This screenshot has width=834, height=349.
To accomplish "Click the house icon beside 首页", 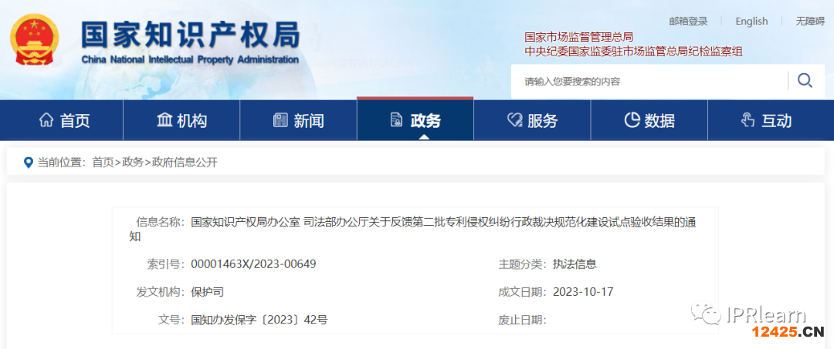I will tap(46, 120).
